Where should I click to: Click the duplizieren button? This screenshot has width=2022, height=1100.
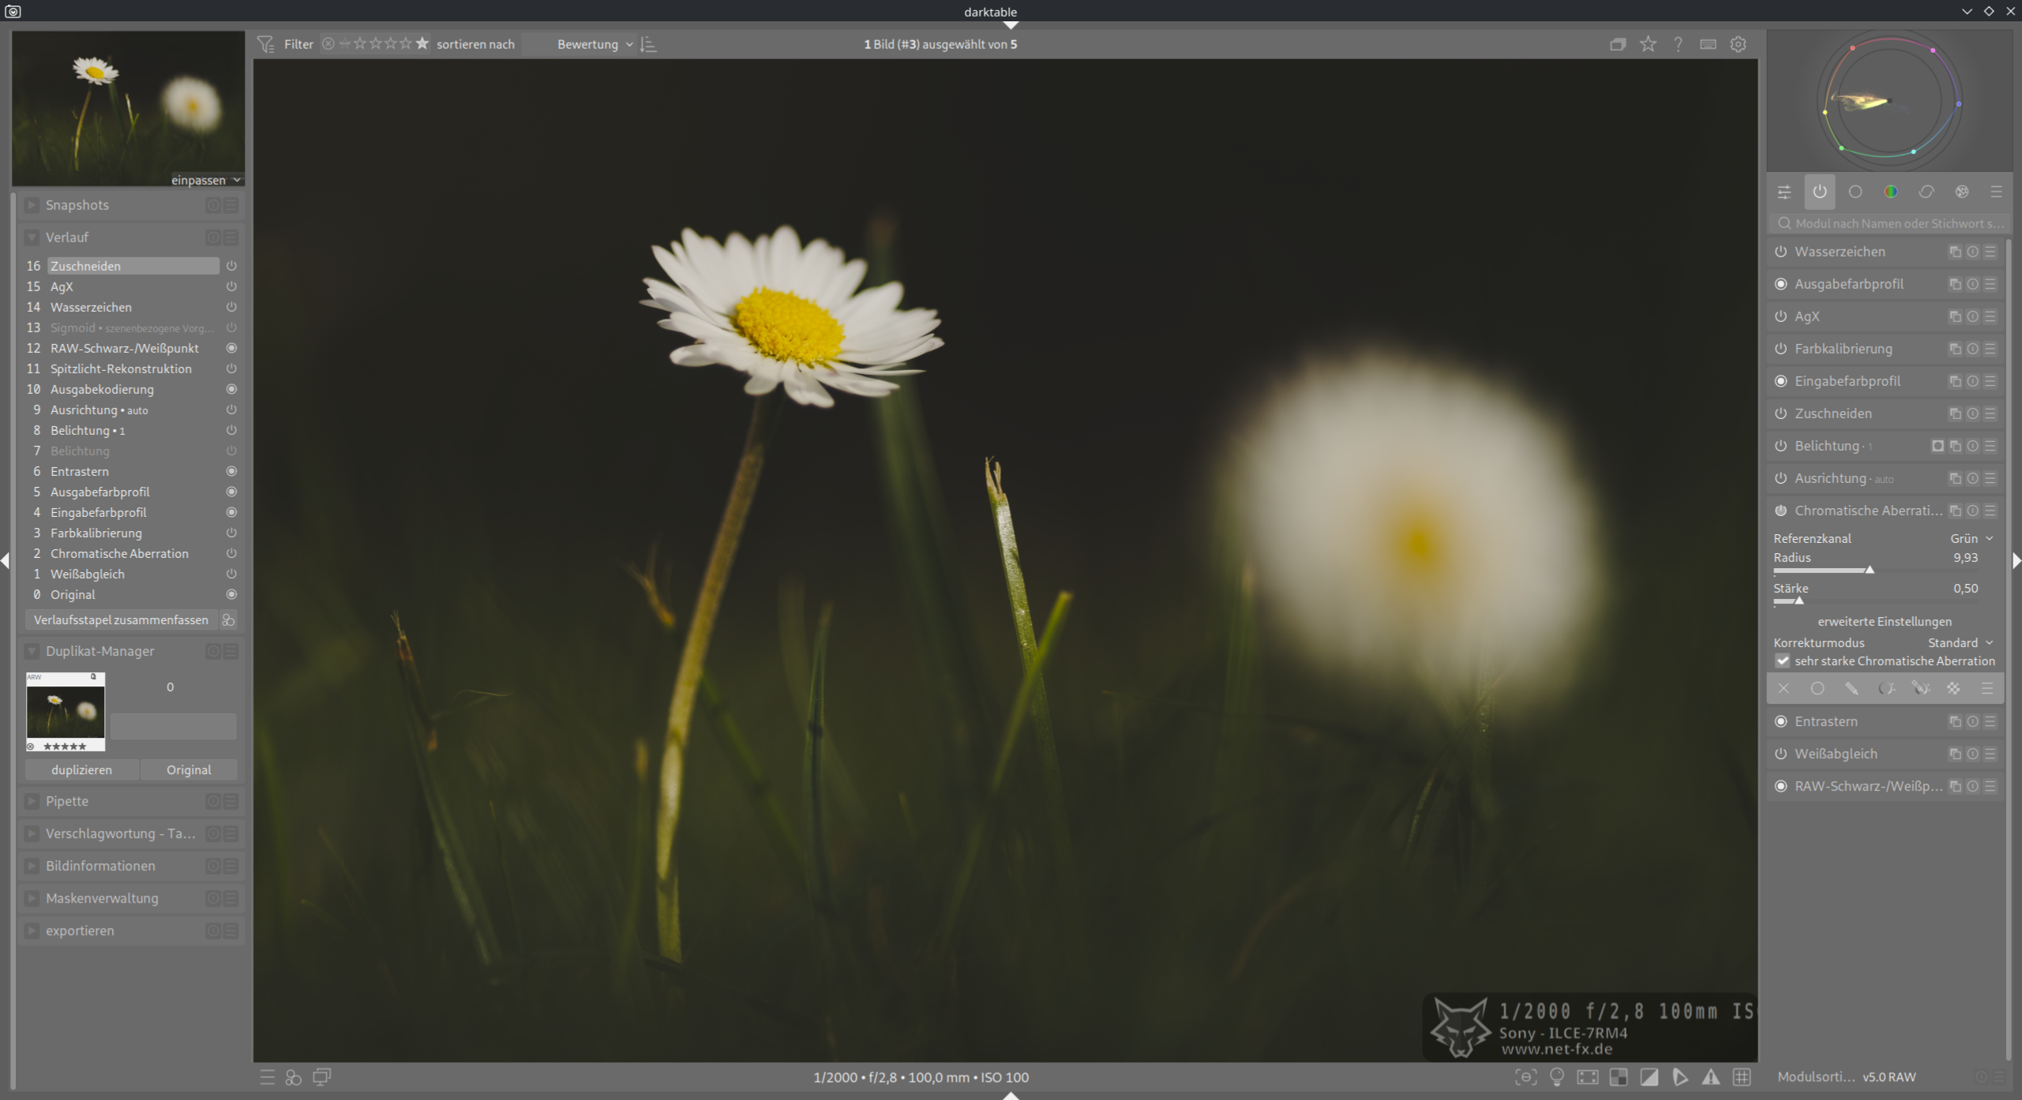(81, 769)
